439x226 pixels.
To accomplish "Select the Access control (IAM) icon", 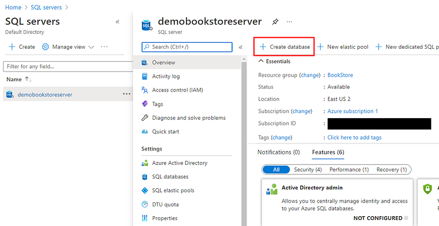I will [144, 90].
